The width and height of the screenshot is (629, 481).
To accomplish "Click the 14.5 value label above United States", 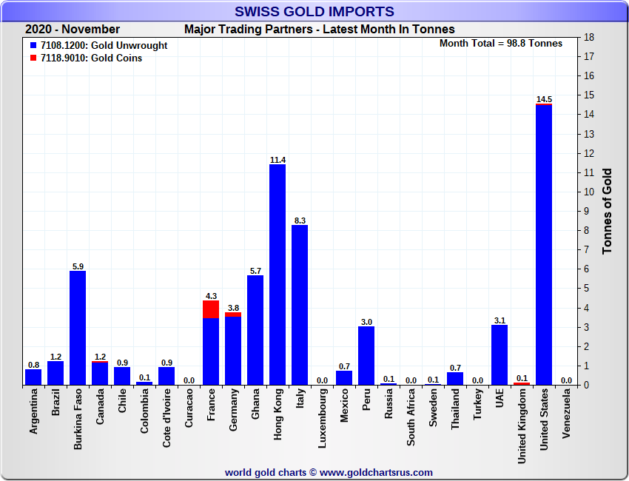I will 544,99.
